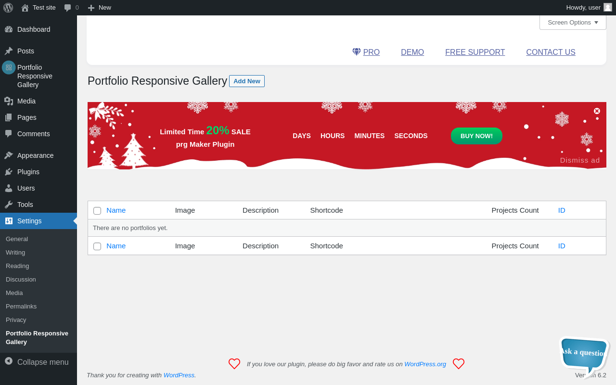
Task: Open the Tools menu
Action: click(x=38, y=205)
